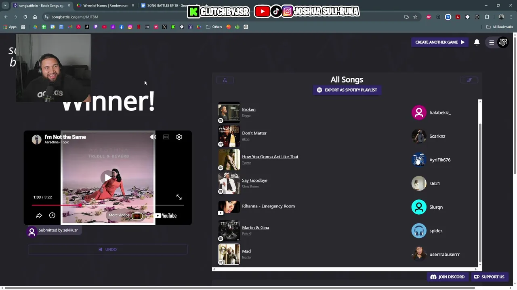Click the browser home button

[x=35, y=17]
